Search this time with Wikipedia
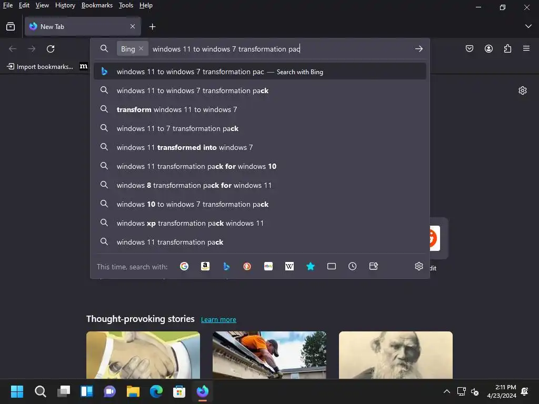The image size is (539, 404). pos(290,266)
